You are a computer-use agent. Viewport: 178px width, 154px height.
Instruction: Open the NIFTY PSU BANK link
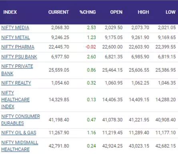click(19, 57)
